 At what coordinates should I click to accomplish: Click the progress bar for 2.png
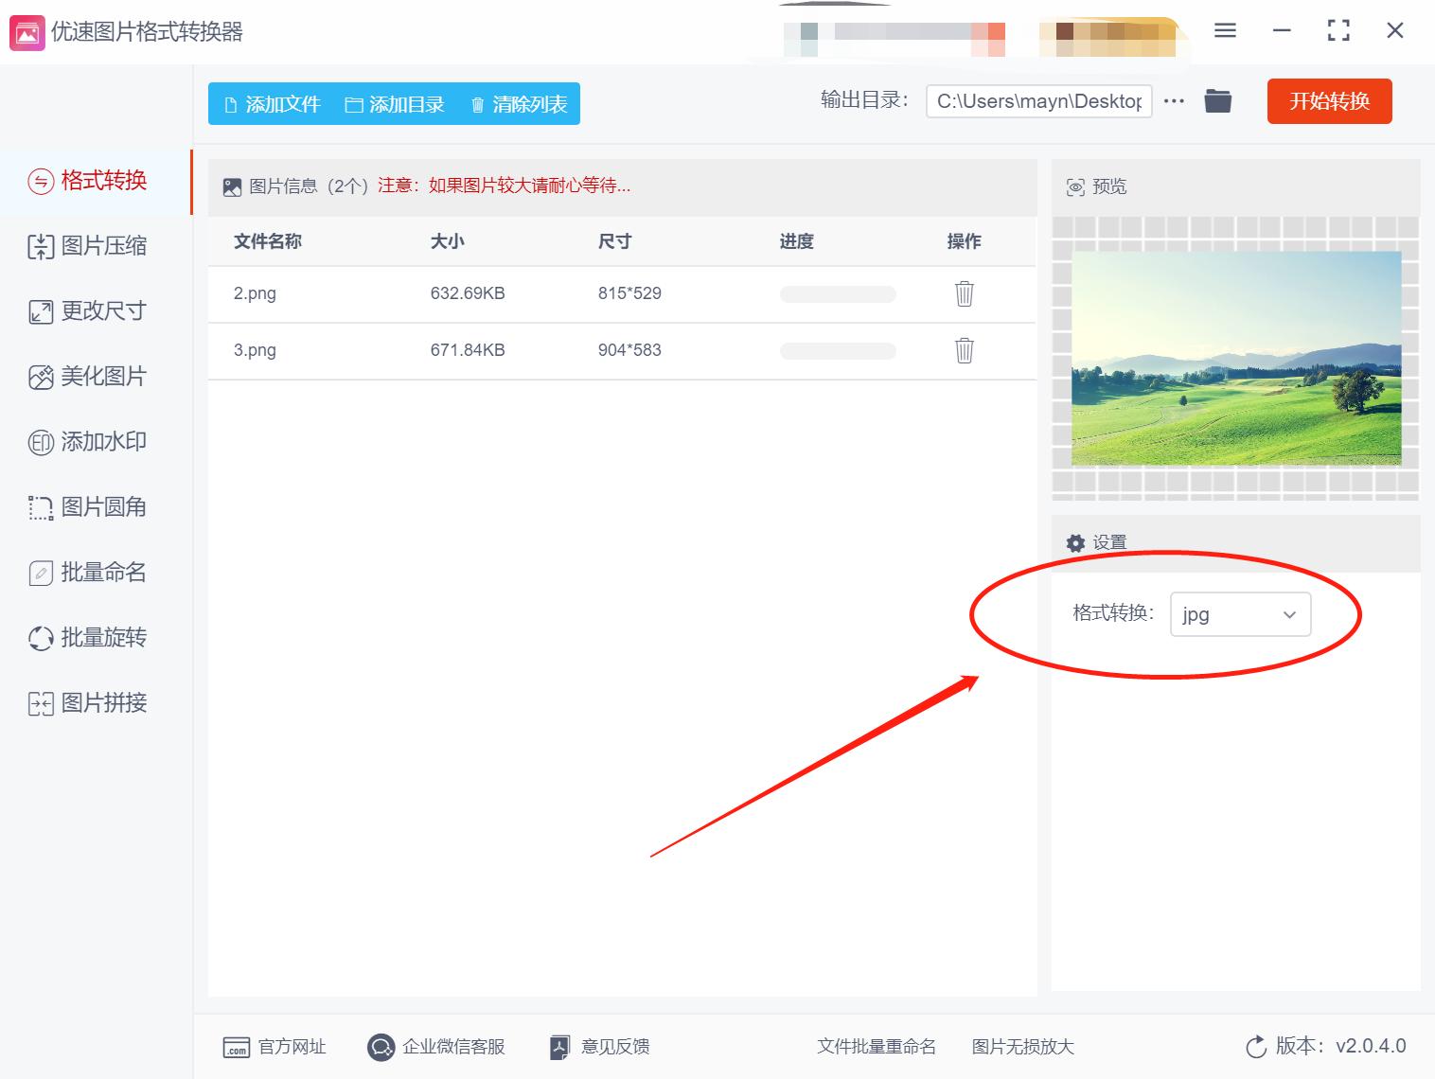point(837,293)
